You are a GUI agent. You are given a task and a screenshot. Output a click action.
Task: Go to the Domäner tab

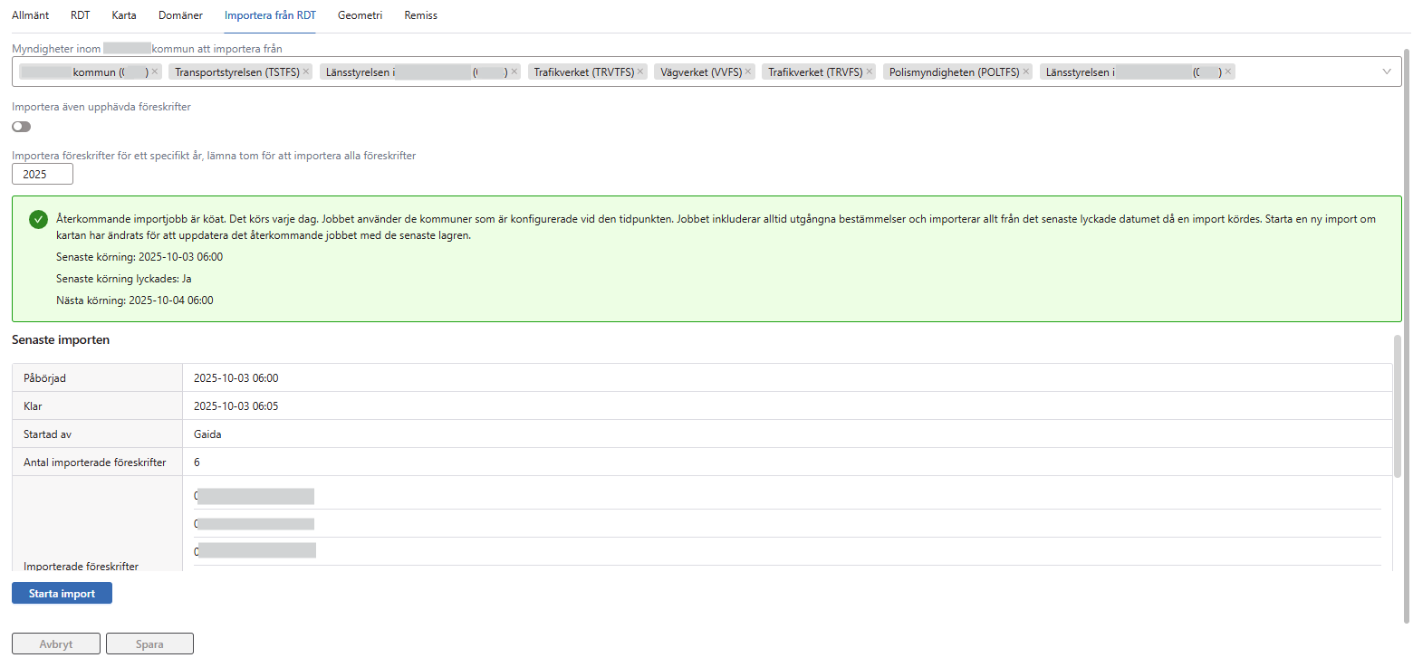pyautogui.click(x=180, y=15)
